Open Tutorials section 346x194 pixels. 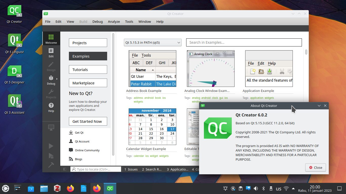pos(88,69)
